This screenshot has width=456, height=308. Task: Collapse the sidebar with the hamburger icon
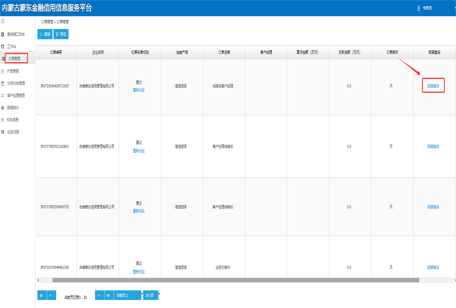click(3, 21)
